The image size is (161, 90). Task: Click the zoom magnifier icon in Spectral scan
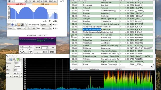[14, 59]
